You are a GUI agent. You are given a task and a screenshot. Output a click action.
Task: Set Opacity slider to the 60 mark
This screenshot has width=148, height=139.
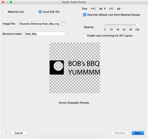(x=124, y=25)
